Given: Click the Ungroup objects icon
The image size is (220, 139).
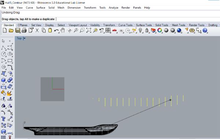Looking at the screenshot, I should pos(10,106).
